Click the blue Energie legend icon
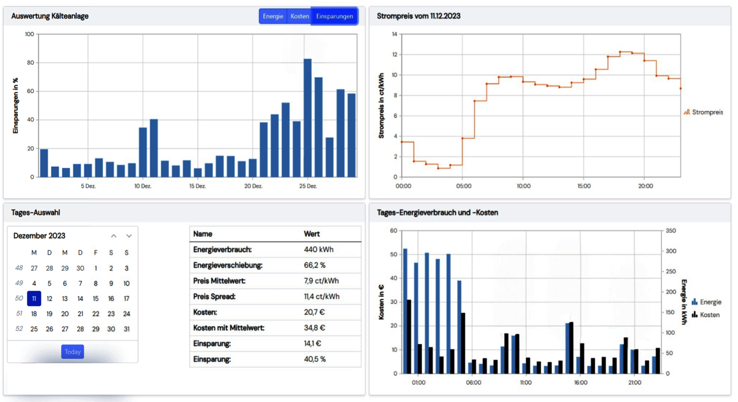738x402 pixels. (694, 302)
